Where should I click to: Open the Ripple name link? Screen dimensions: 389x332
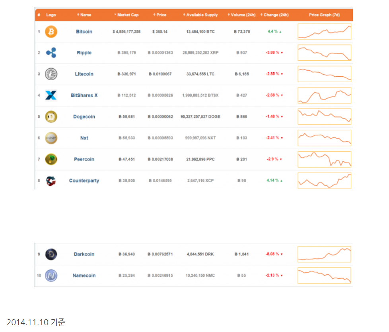click(x=84, y=53)
